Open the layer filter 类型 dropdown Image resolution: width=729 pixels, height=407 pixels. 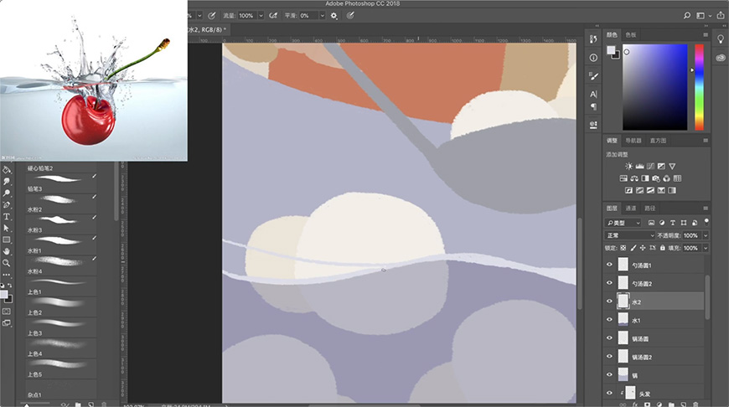pyautogui.click(x=623, y=223)
